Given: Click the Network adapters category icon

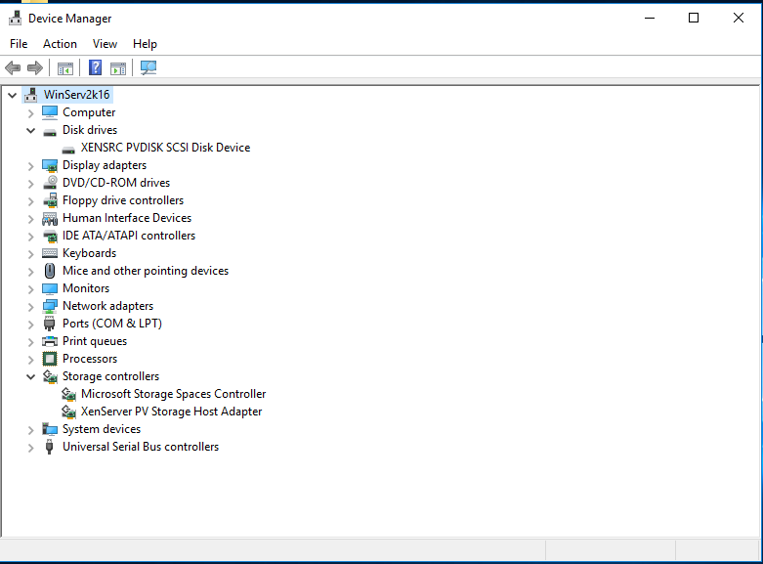Looking at the screenshot, I should [x=50, y=306].
